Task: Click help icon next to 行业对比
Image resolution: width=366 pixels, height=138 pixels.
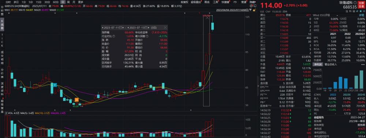Action: coord(114,36)
